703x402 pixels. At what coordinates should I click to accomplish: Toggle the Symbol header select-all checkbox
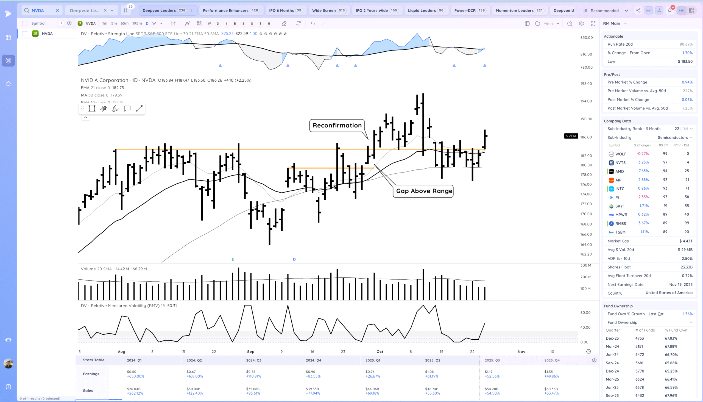[24, 23]
